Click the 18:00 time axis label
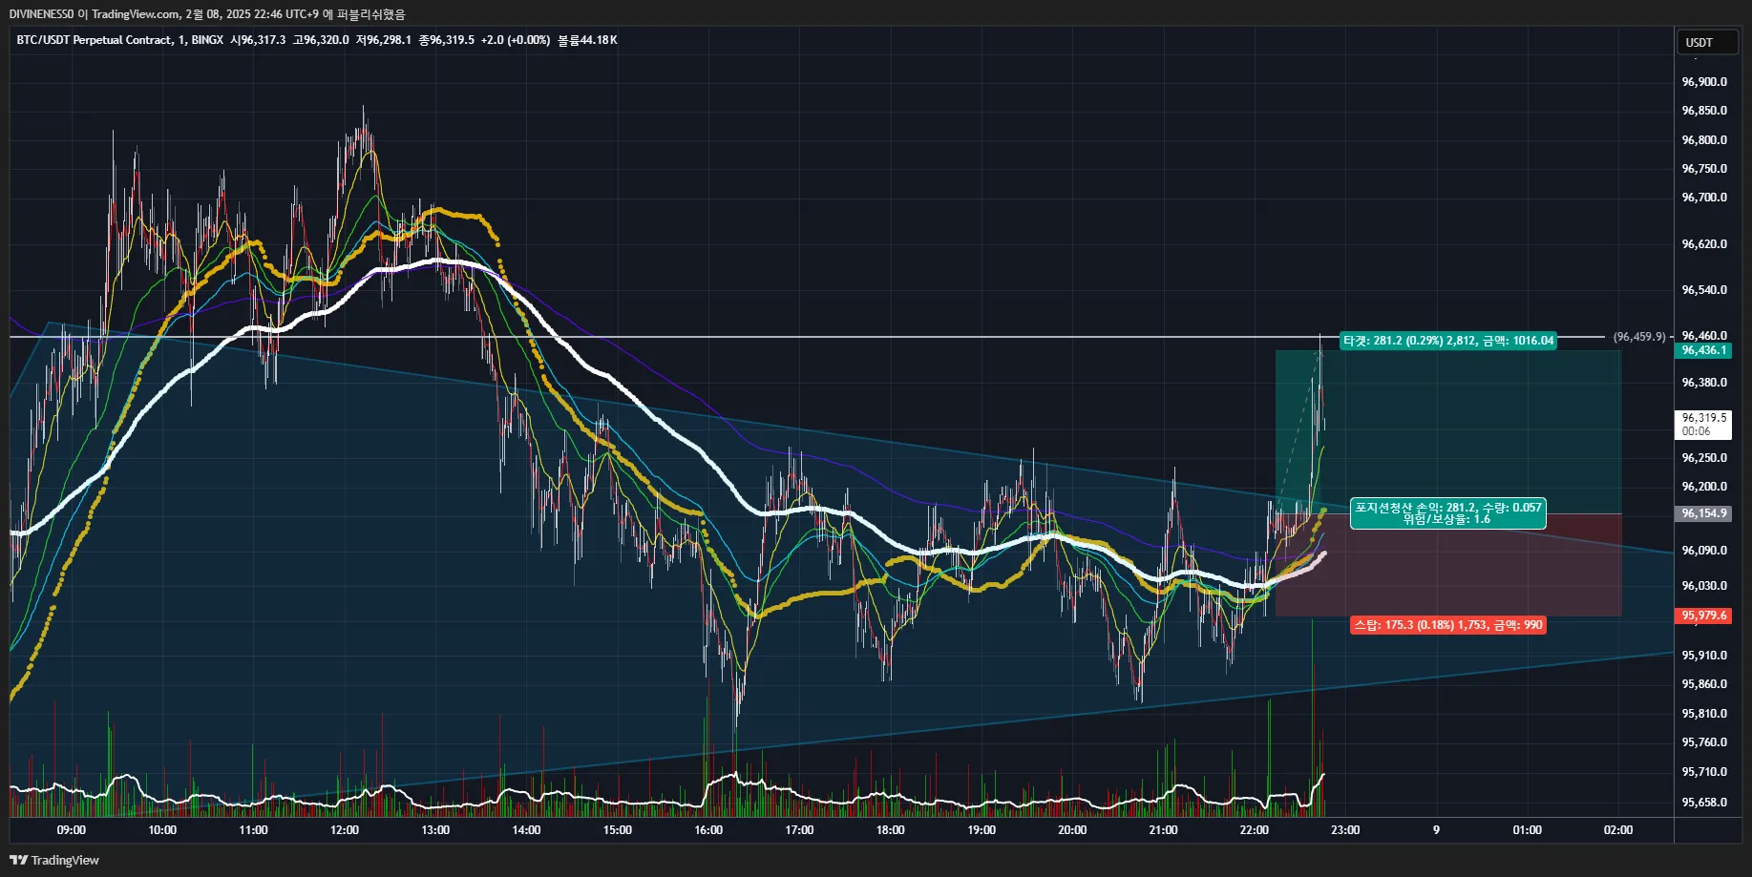The image size is (1752, 877). point(891,830)
